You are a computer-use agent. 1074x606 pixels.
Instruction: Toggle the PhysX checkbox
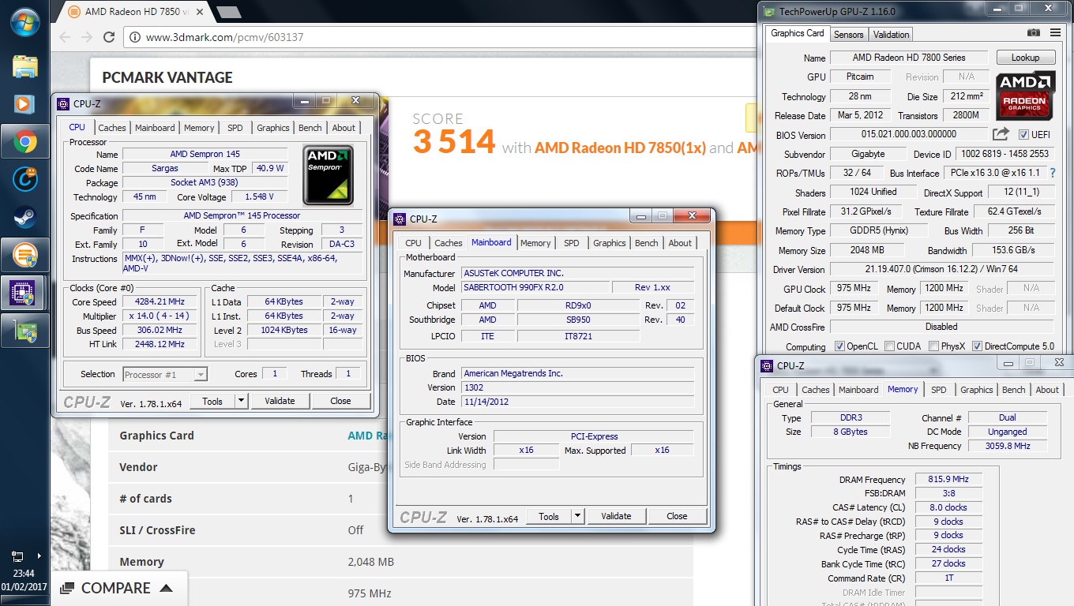[934, 346]
